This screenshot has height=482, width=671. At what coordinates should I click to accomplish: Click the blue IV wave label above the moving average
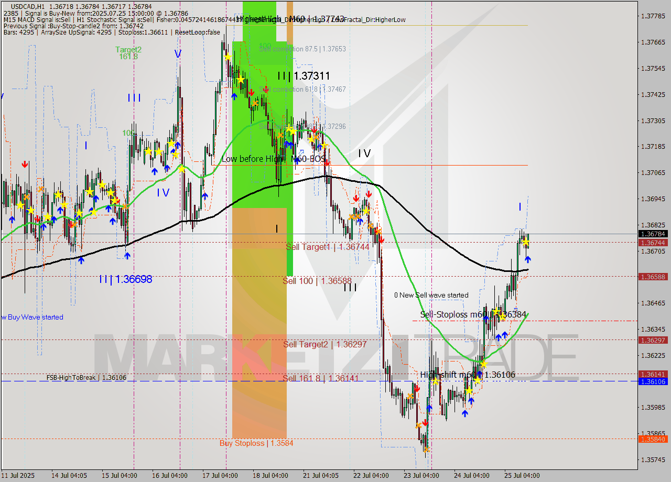163,193
